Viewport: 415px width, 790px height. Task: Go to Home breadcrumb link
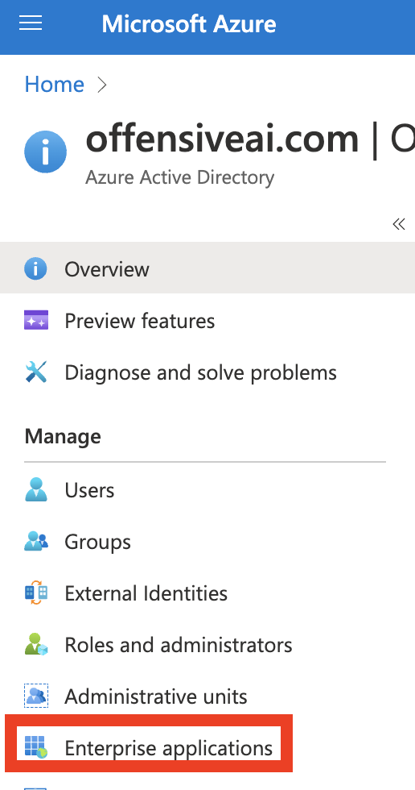pyautogui.click(x=54, y=84)
